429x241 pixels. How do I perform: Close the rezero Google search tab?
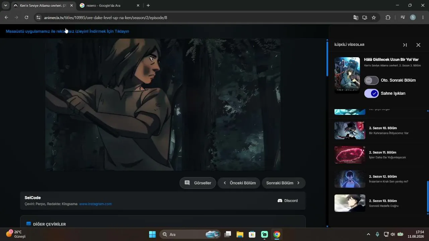[x=138, y=5]
